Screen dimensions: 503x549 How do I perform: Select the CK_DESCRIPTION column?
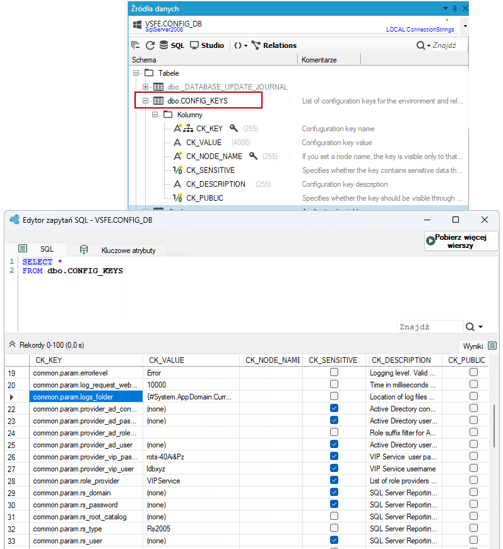(216, 184)
